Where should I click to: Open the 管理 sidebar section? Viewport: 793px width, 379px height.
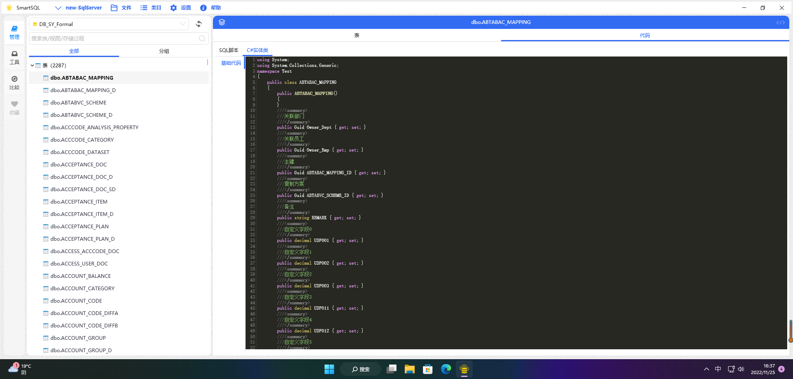point(14,32)
